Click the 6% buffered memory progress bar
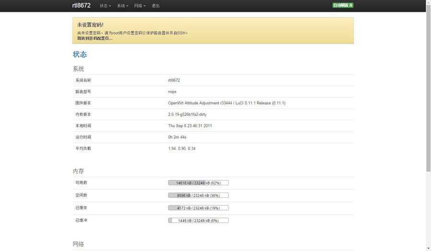The width and height of the screenshot is (431, 251). click(198, 220)
